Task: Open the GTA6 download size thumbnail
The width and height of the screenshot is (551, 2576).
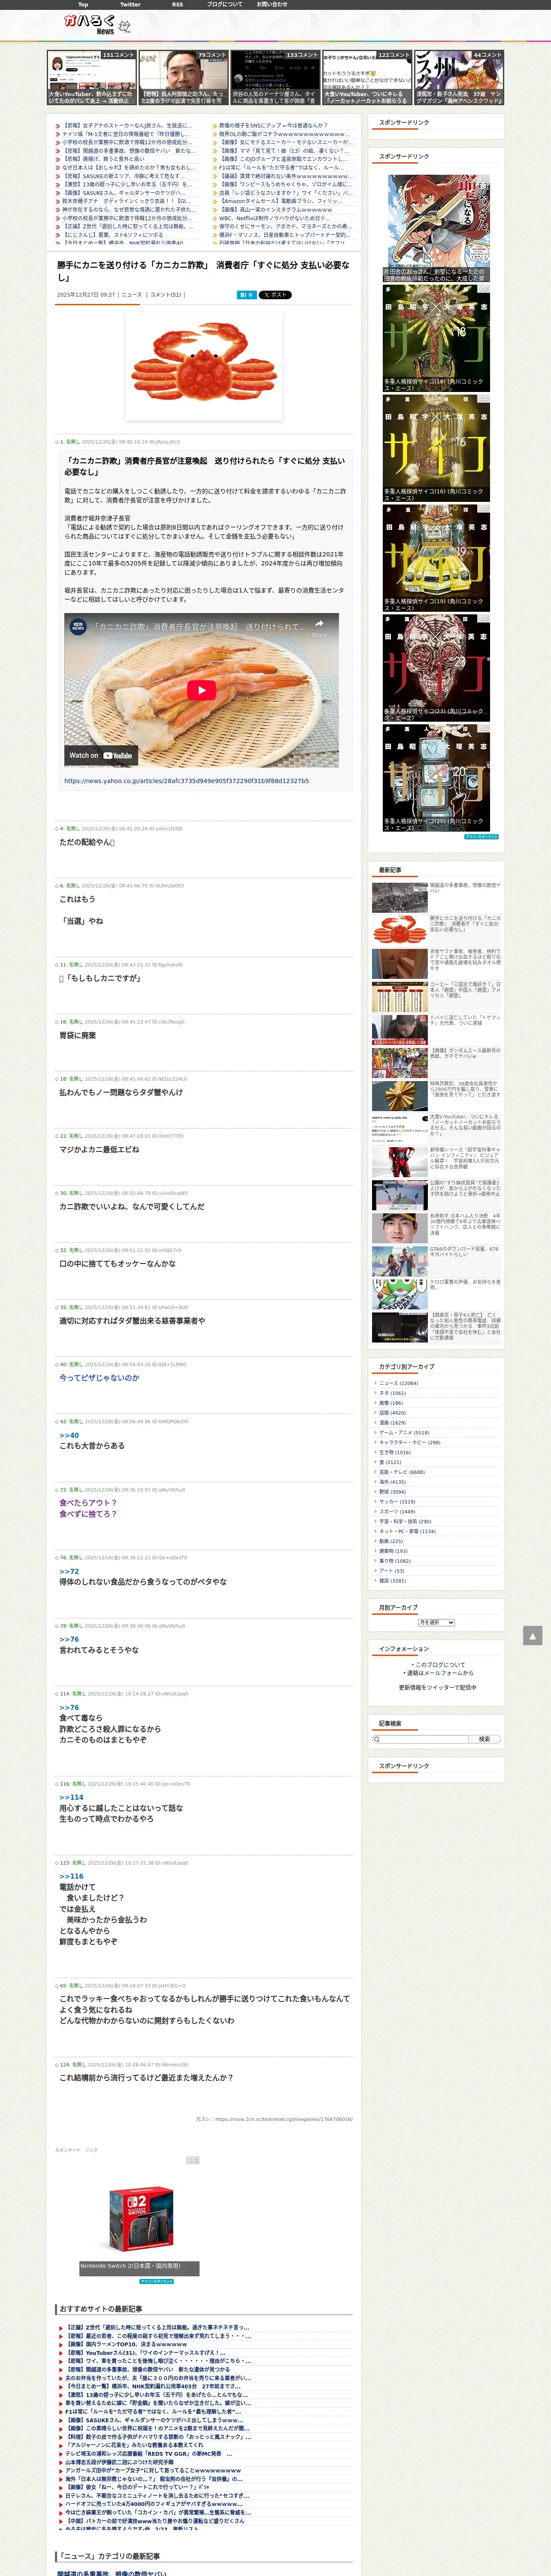Action: coord(400,1260)
